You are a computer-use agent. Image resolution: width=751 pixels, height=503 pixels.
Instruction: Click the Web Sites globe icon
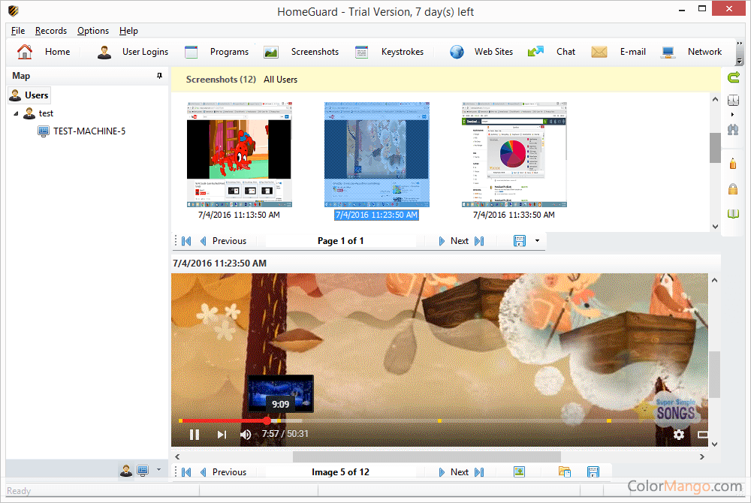tap(457, 52)
